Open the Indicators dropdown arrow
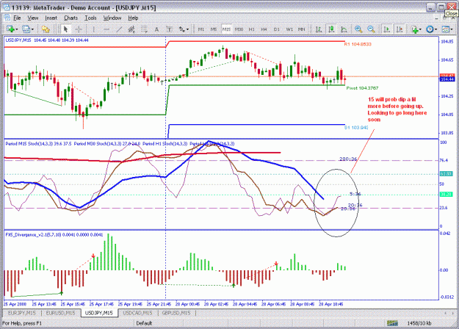Image resolution: width=459 pixels, height=329 pixels. click(x=420, y=29)
